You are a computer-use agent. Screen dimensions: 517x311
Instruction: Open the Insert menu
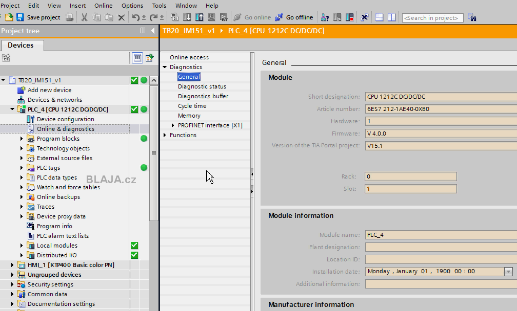(x=77, y=6)
